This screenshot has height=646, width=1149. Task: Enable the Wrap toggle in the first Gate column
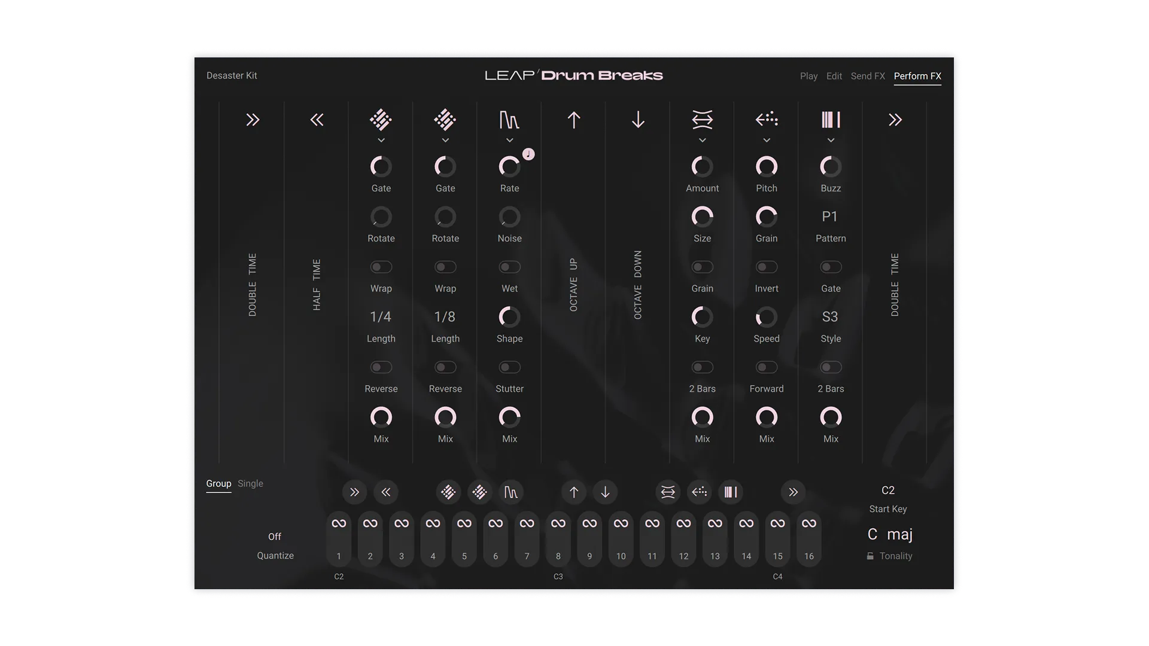click(x=381, y=267)
